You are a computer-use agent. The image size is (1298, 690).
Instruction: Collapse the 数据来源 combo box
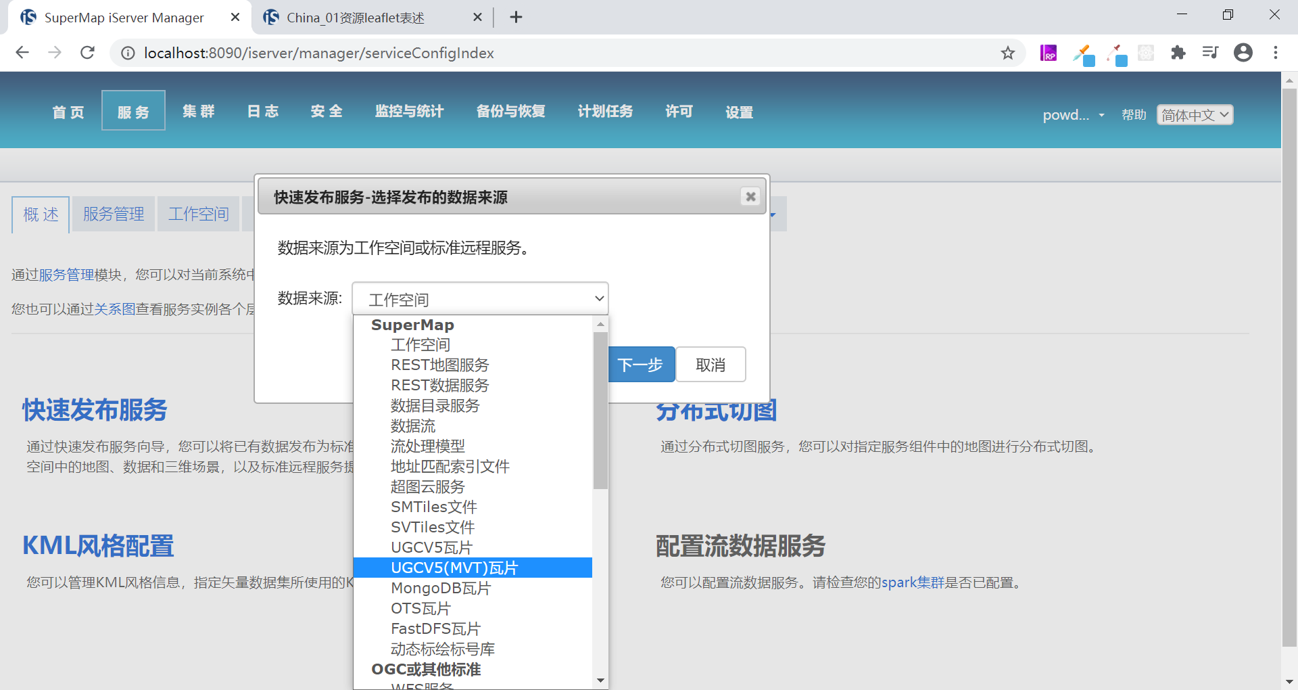(x=480, y=298)
